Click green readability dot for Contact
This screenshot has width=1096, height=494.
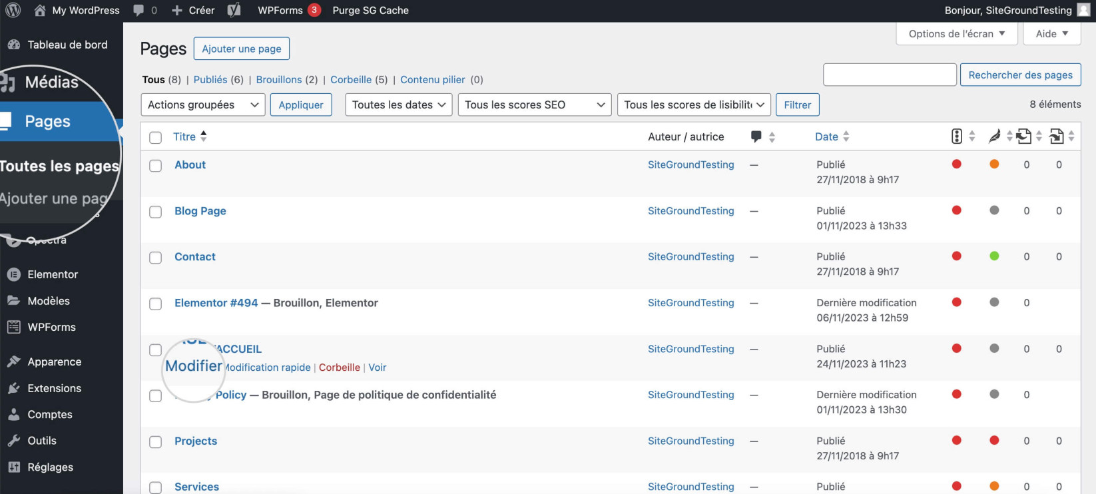coord(994,256)
